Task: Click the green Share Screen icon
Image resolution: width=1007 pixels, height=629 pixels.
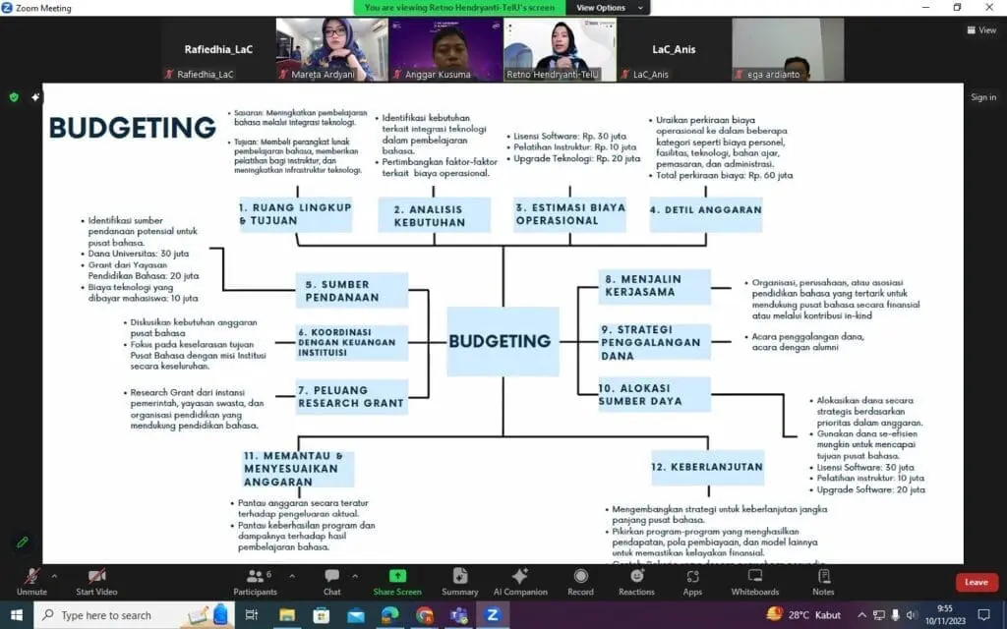Action: pos(397,576)
